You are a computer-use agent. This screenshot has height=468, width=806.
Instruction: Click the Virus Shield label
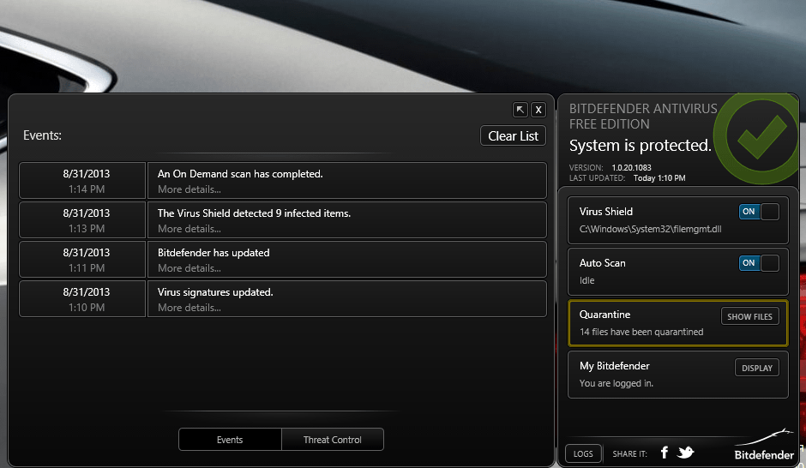(x=605, y=212)
